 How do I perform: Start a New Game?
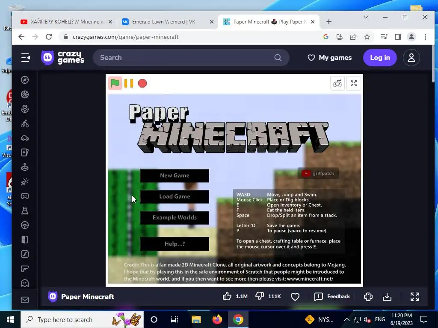[x=175, y=176]
